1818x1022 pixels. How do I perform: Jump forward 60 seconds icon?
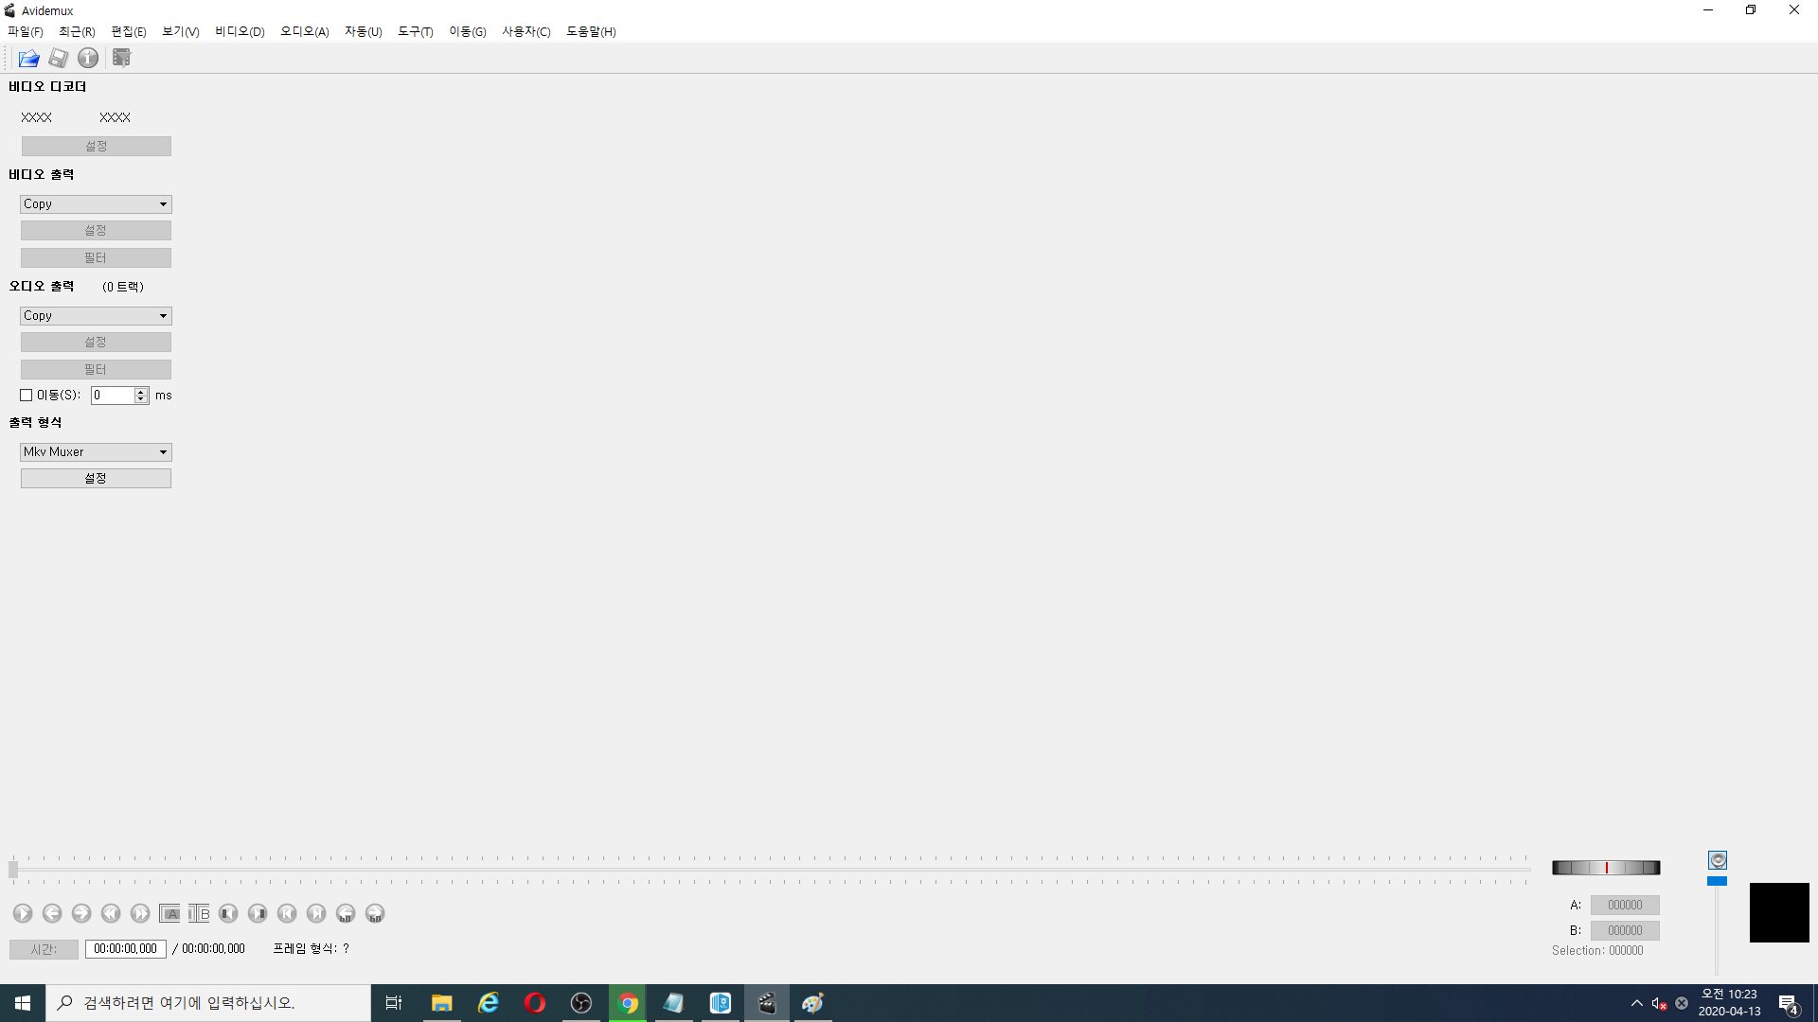[375, 913]
